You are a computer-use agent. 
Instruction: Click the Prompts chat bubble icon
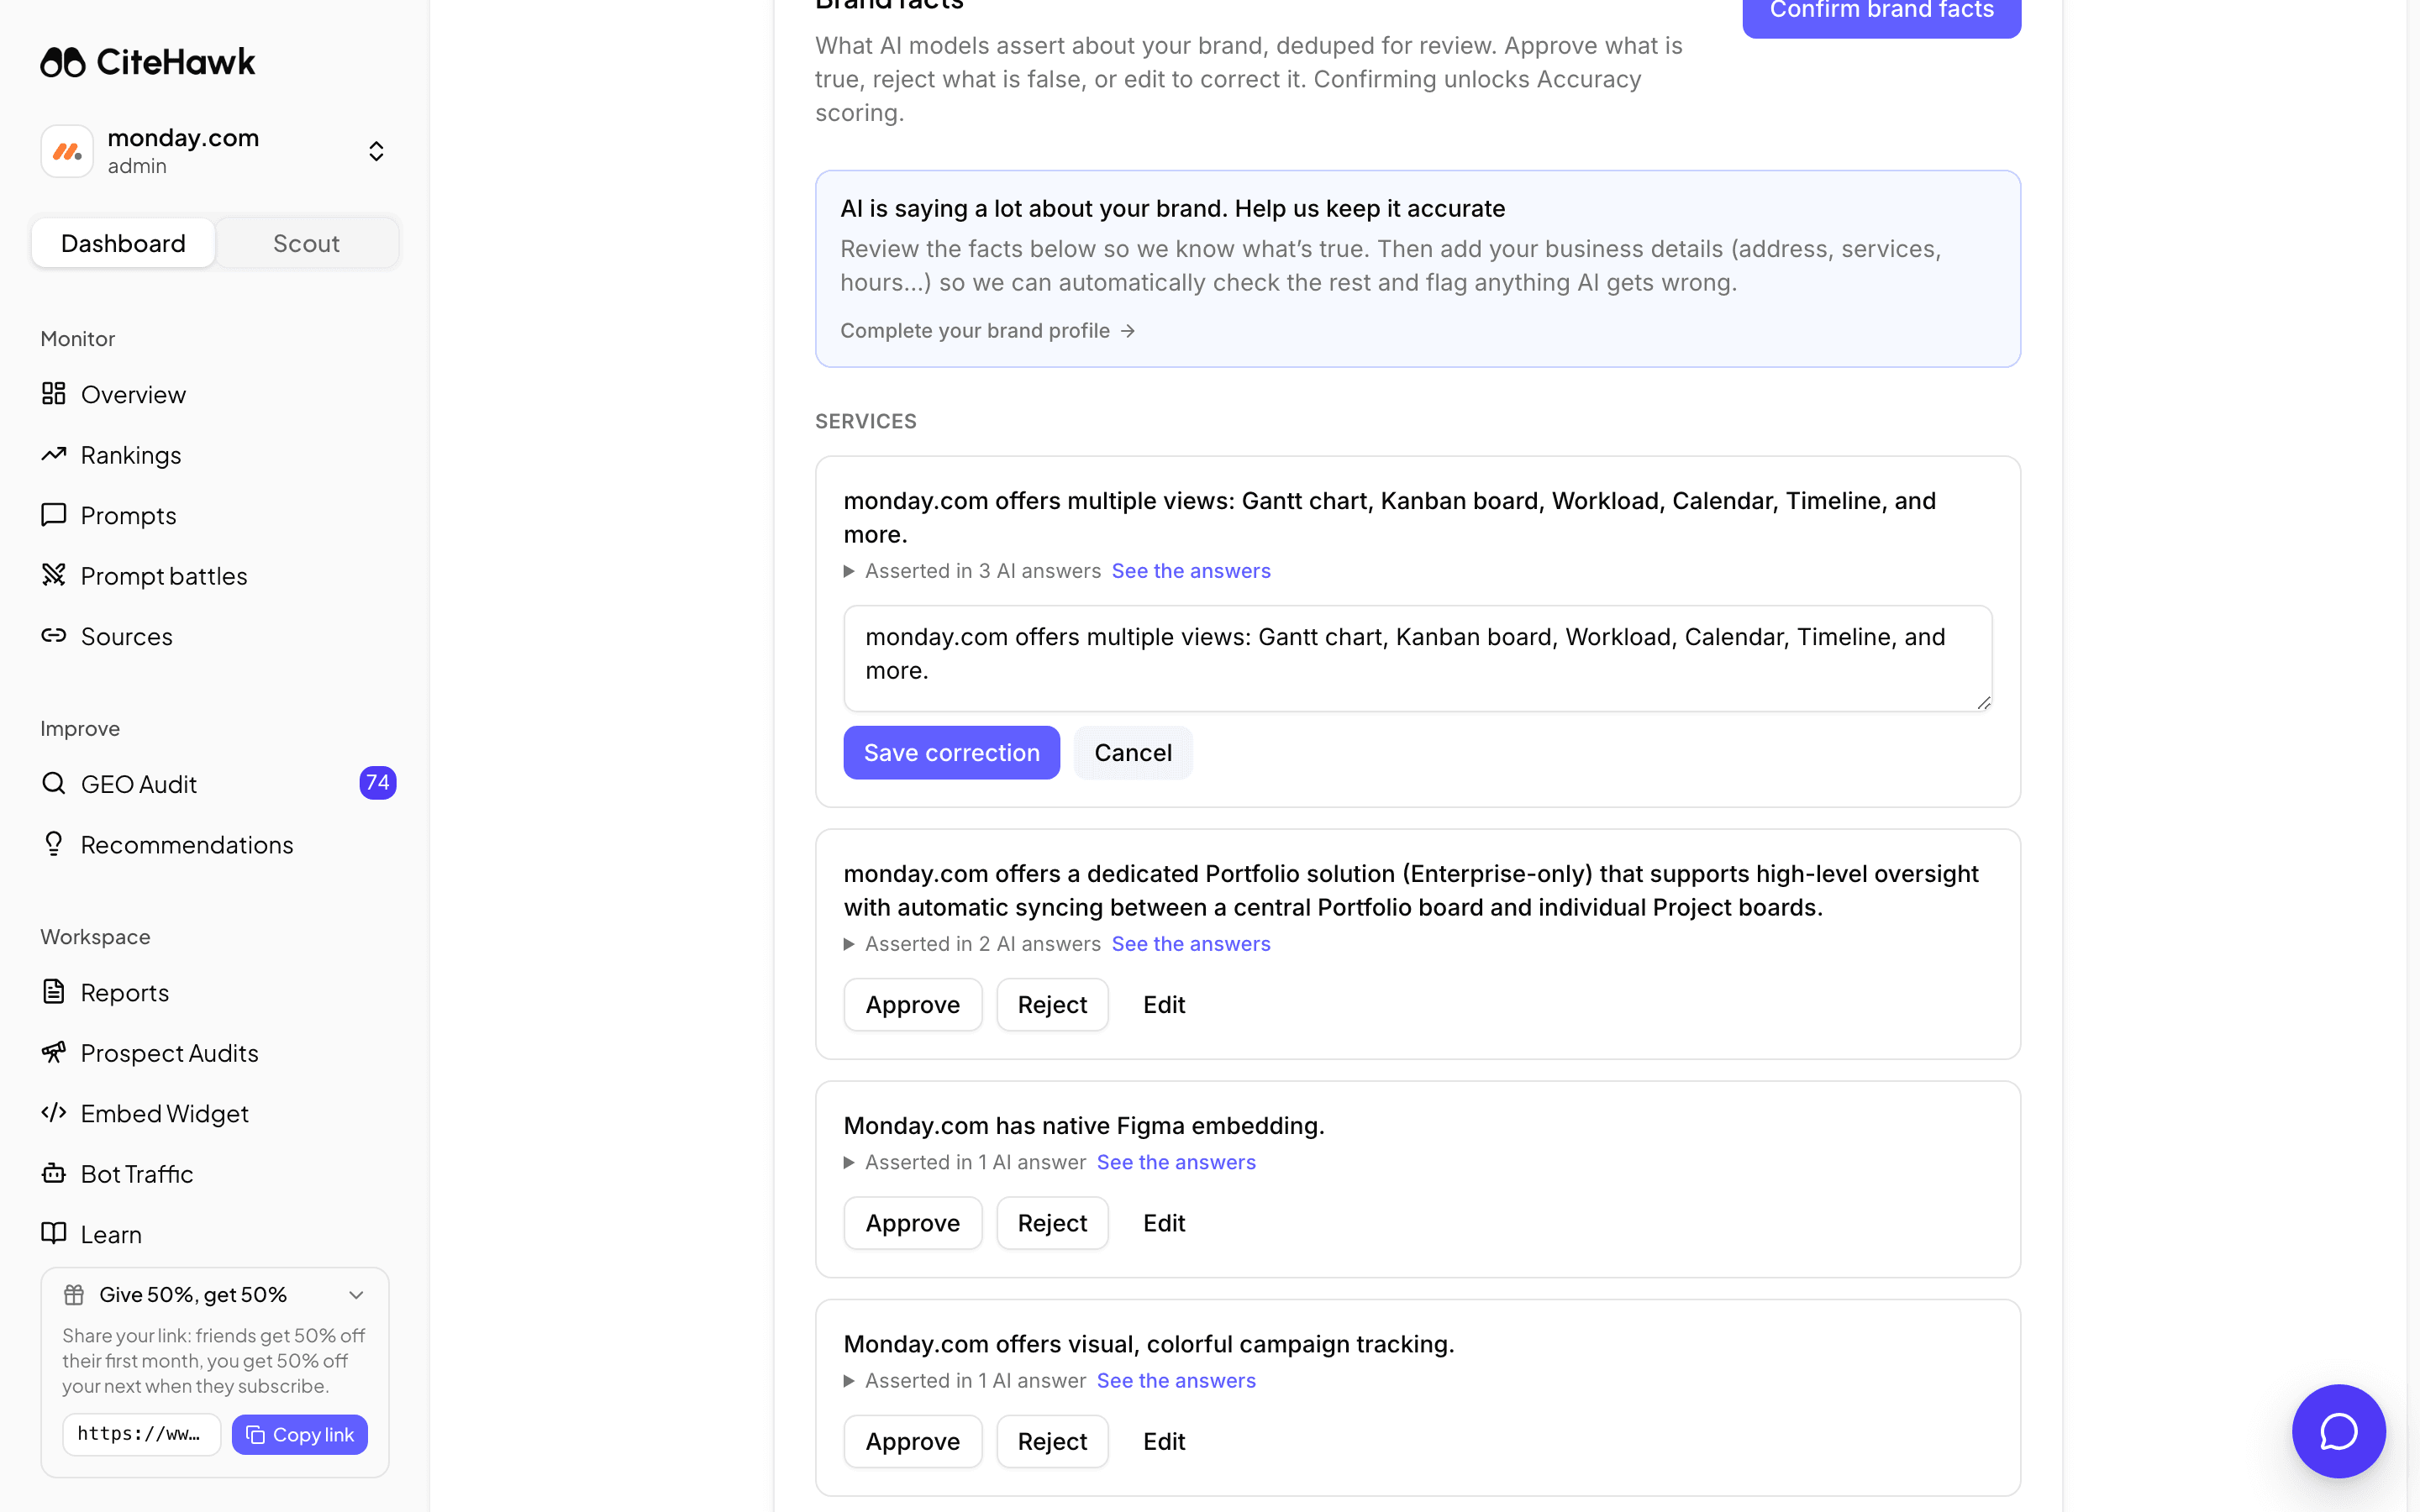coord(54,515)
